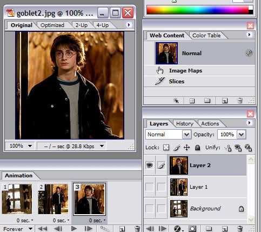Image resolution: width=261 pixels, height=232 pixels.
Task: Add a layer mask
Action: click(x=192, y=229)
